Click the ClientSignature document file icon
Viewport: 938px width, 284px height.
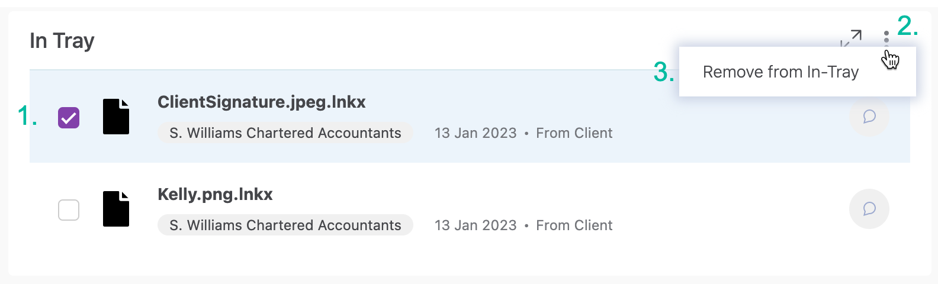point(116,117)
